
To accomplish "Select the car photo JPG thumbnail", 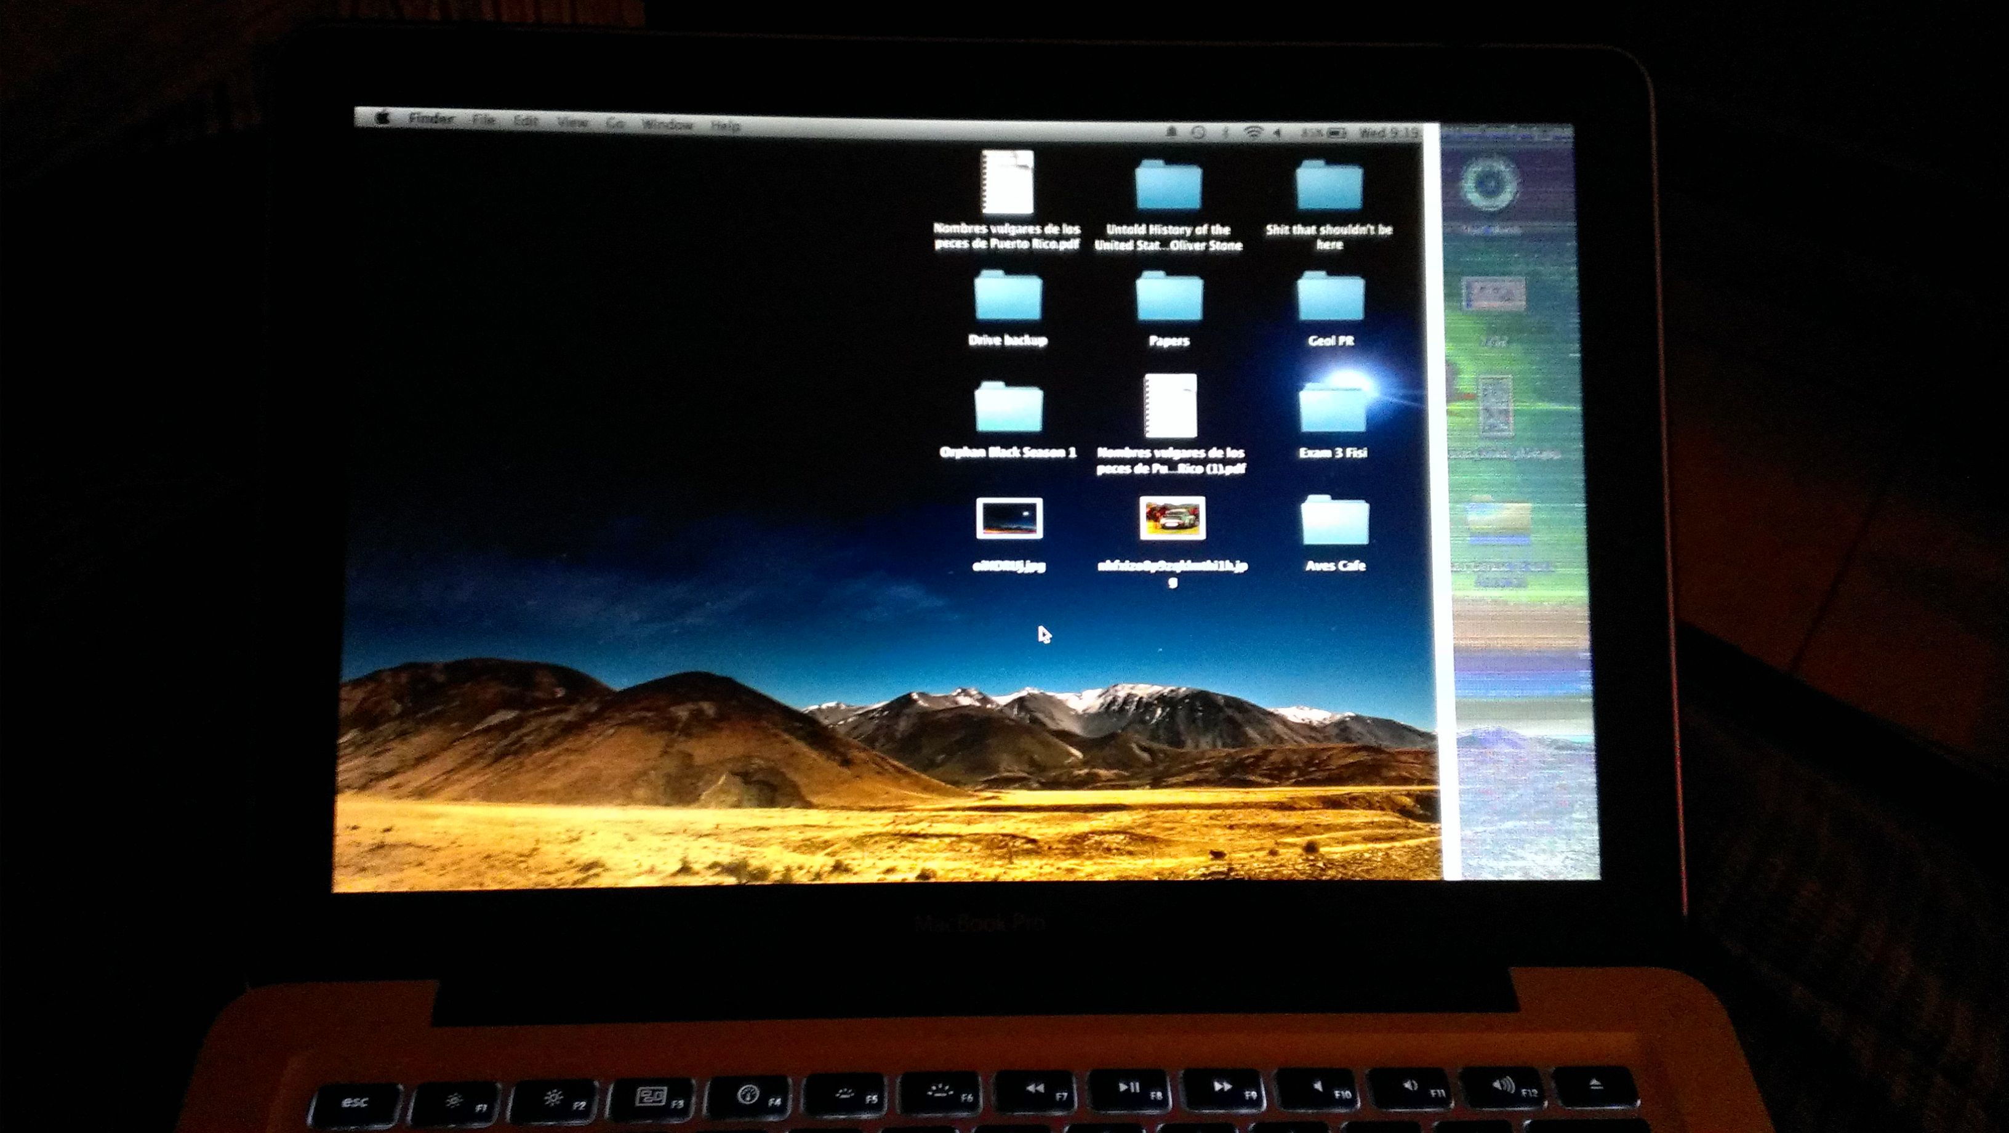I will pos(1172,518).
